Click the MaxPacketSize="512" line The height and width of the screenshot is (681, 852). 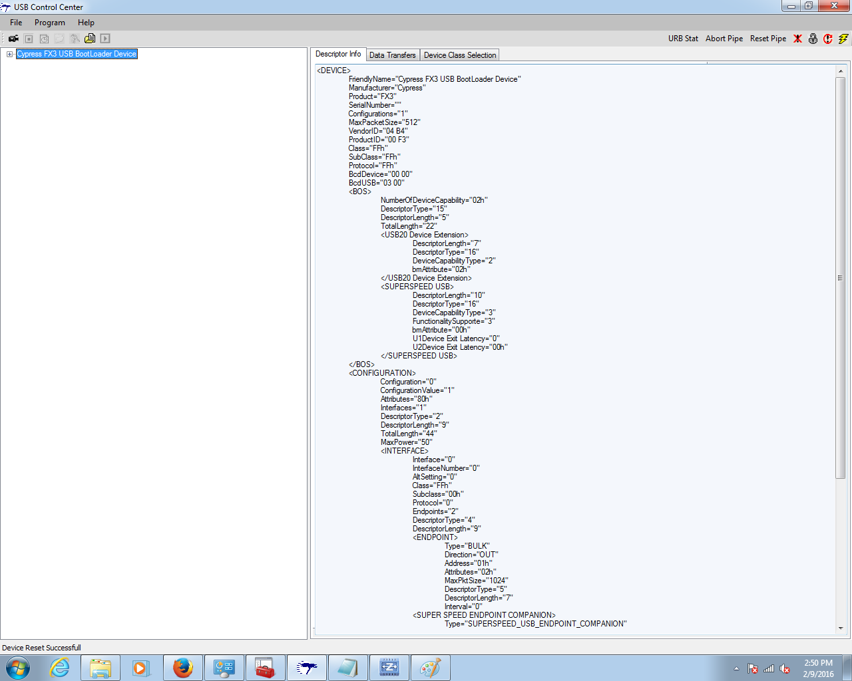(384, 122)
